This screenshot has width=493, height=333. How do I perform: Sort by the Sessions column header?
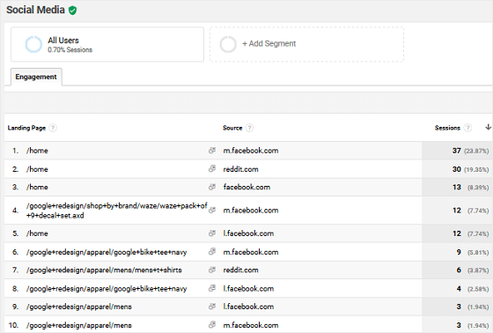pyautogui.click(x=447, y=128)
